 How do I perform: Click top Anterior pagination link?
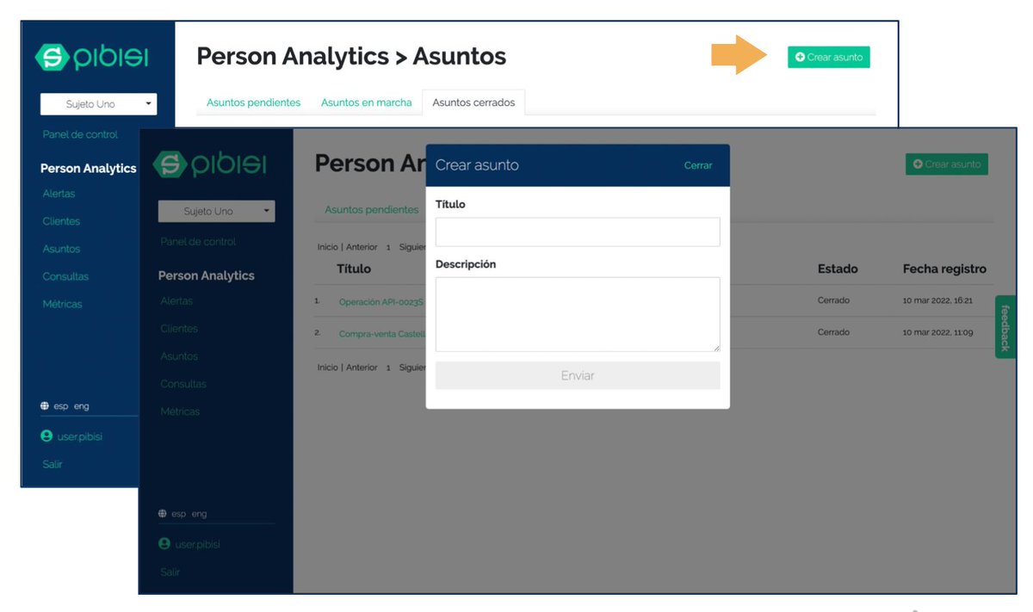point(362,247)
